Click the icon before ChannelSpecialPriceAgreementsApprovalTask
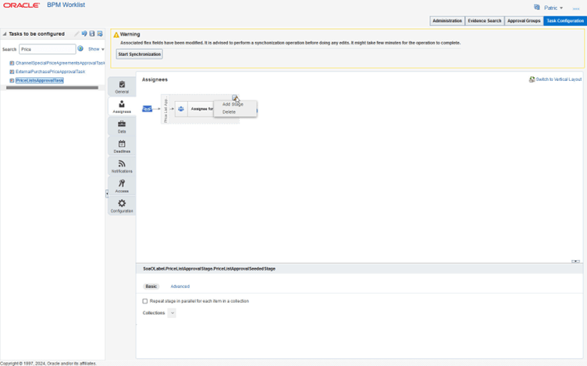Screen dimensions: 587x366 click(12, 63)
